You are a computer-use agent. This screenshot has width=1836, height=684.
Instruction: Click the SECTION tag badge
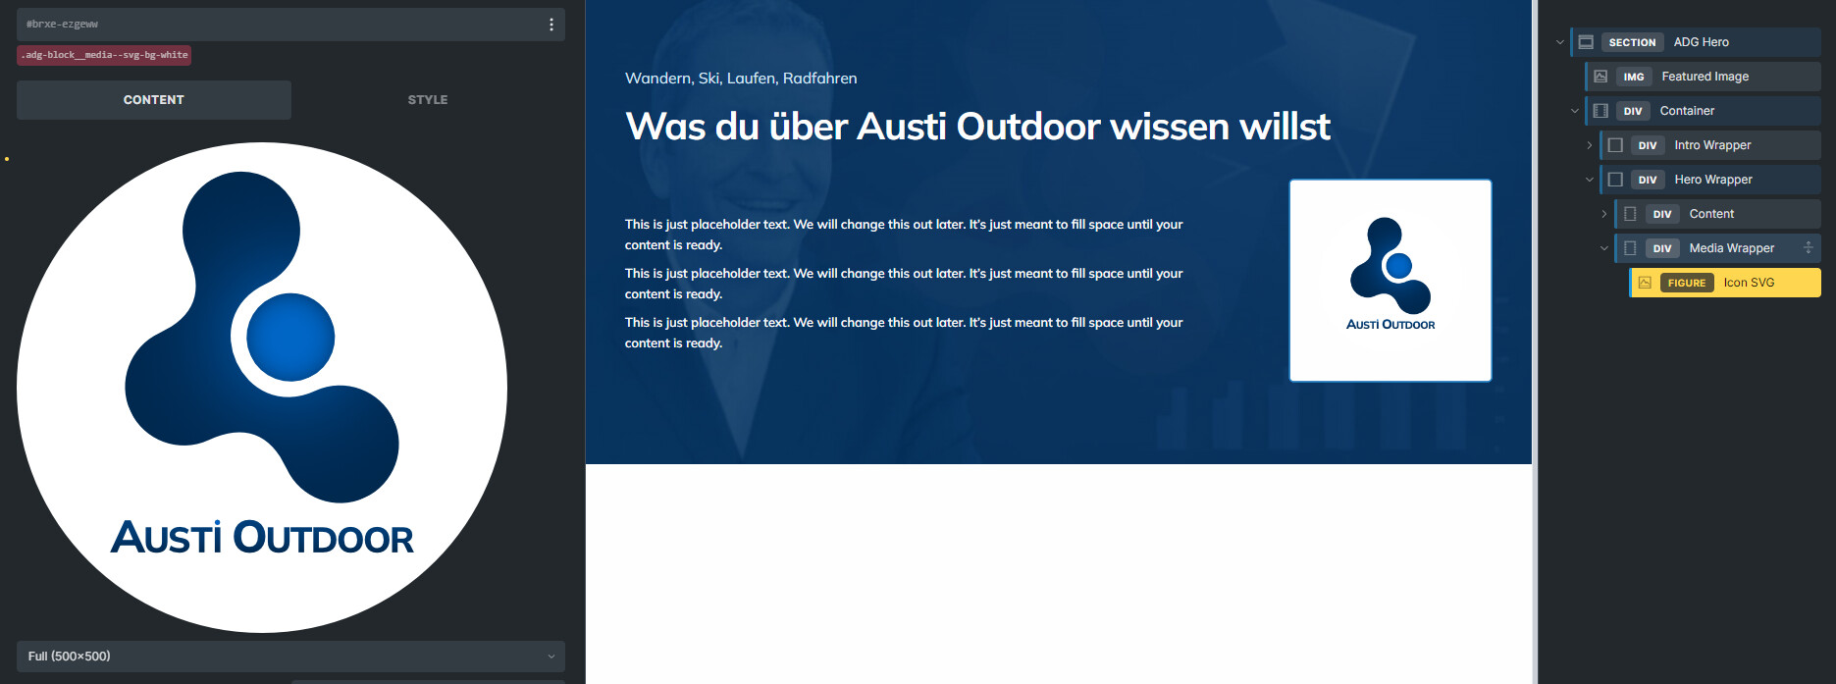(1632, 42)
